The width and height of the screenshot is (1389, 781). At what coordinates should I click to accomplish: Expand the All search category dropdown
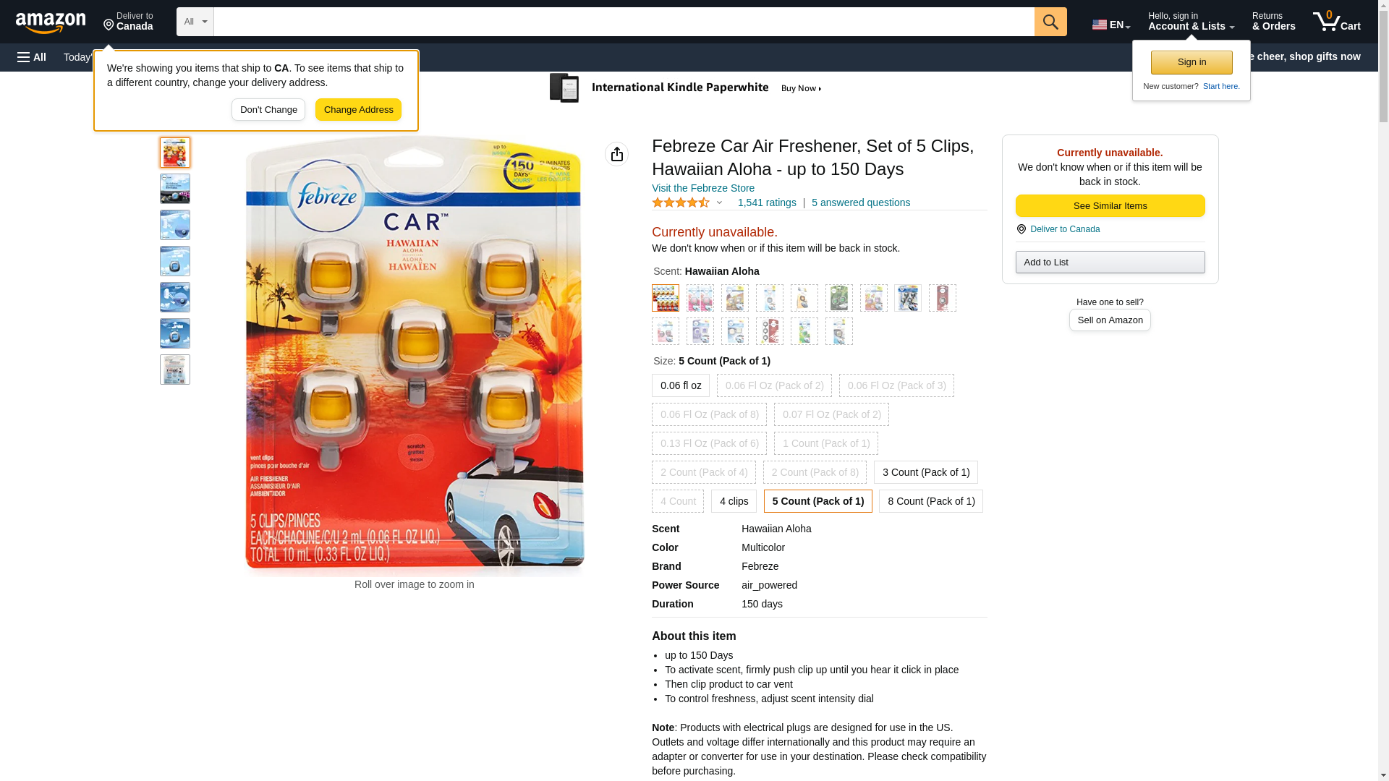pyautogui.click(x=195, y=22)
